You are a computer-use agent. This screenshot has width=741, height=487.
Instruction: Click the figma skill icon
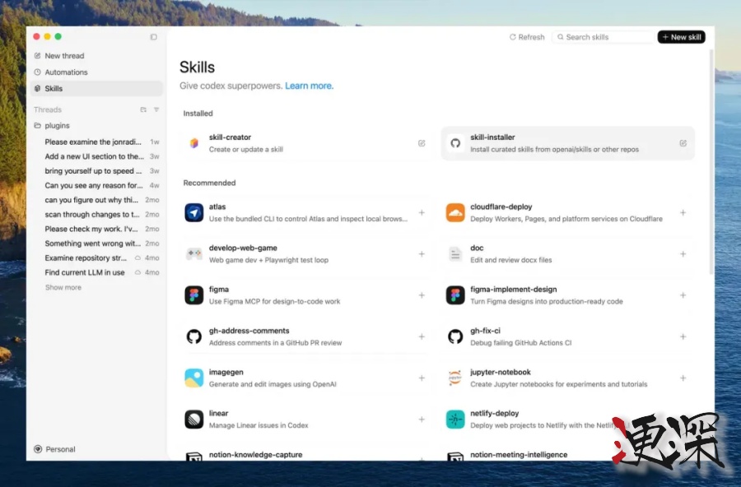click(194, 295)
